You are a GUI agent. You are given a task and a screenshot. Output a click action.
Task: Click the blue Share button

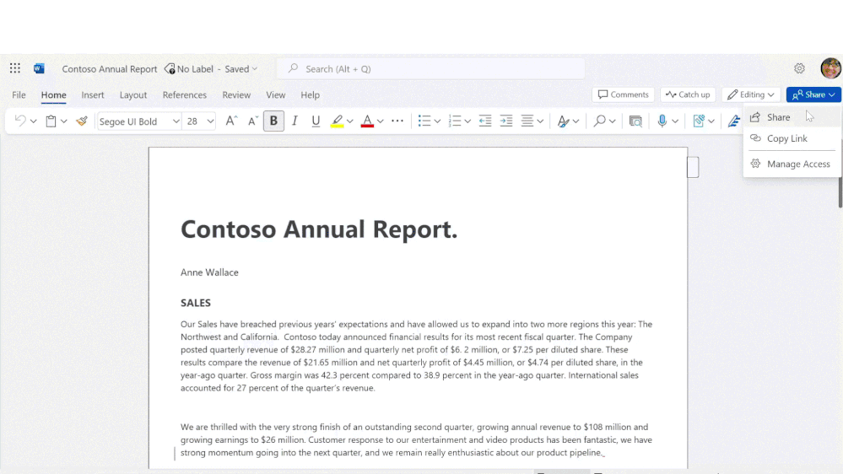[x=813, y=94]
